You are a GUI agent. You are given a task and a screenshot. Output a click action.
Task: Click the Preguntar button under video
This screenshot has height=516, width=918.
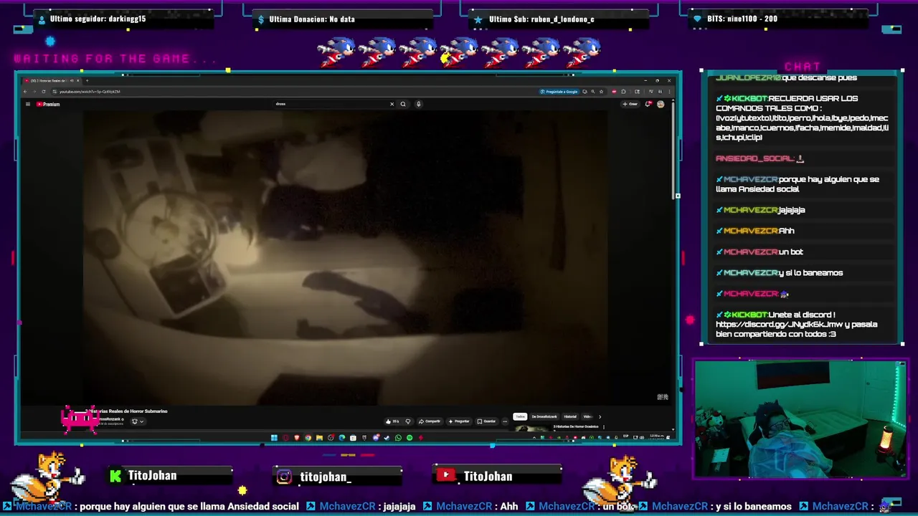pos(459,421)
